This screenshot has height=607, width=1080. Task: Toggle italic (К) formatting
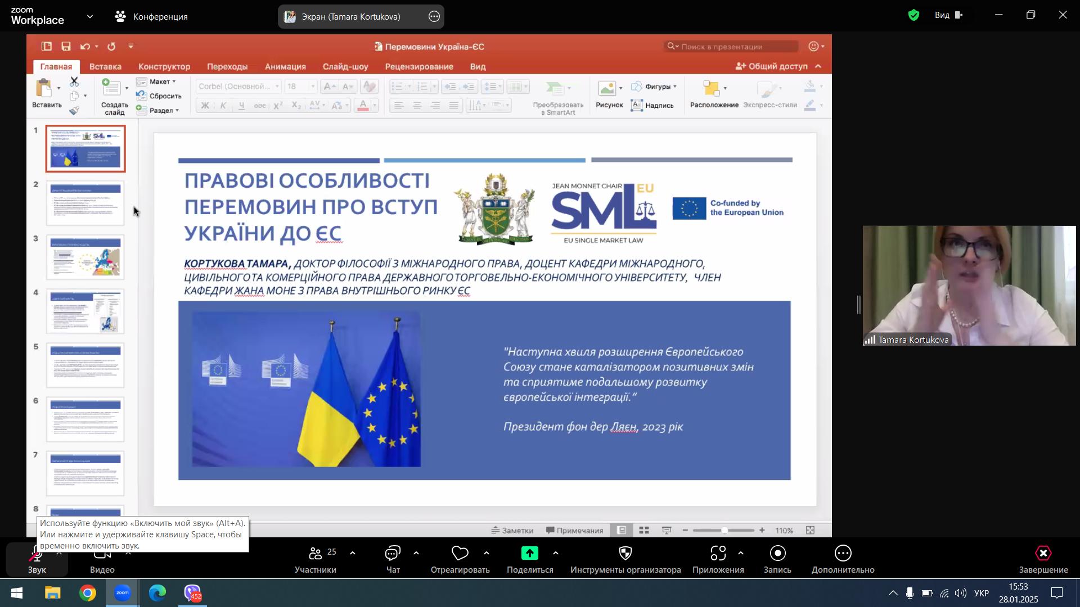click(223, 105)
